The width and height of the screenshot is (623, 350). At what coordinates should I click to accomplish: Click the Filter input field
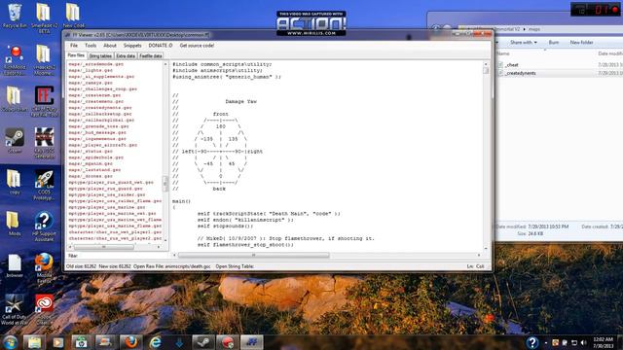[x=124, y=256]
